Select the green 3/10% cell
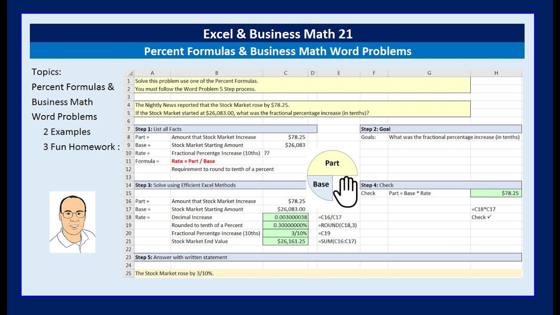 (286, 233)
